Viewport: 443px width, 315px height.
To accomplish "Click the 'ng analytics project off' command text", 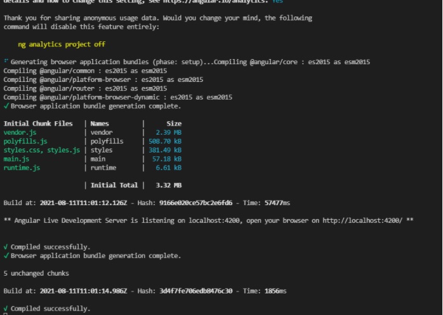I will click(x=62, y=44).
